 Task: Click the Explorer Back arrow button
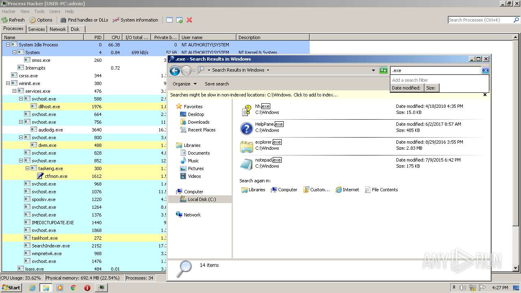point(175,71)
